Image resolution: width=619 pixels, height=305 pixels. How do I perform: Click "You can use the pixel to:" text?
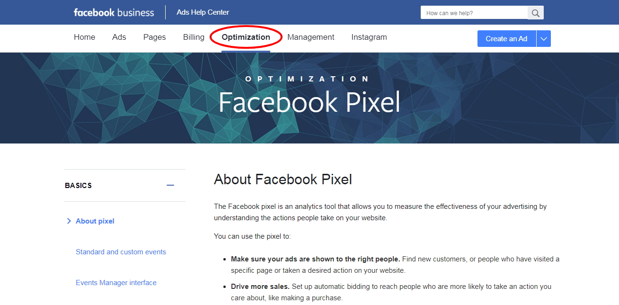(252, 236)
